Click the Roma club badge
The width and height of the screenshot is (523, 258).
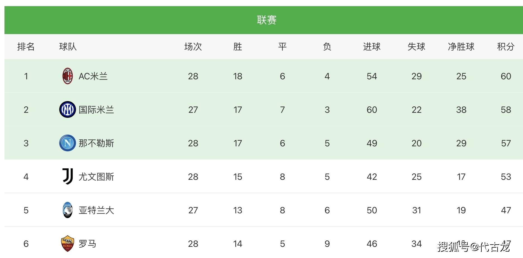[x=67, y=243]
